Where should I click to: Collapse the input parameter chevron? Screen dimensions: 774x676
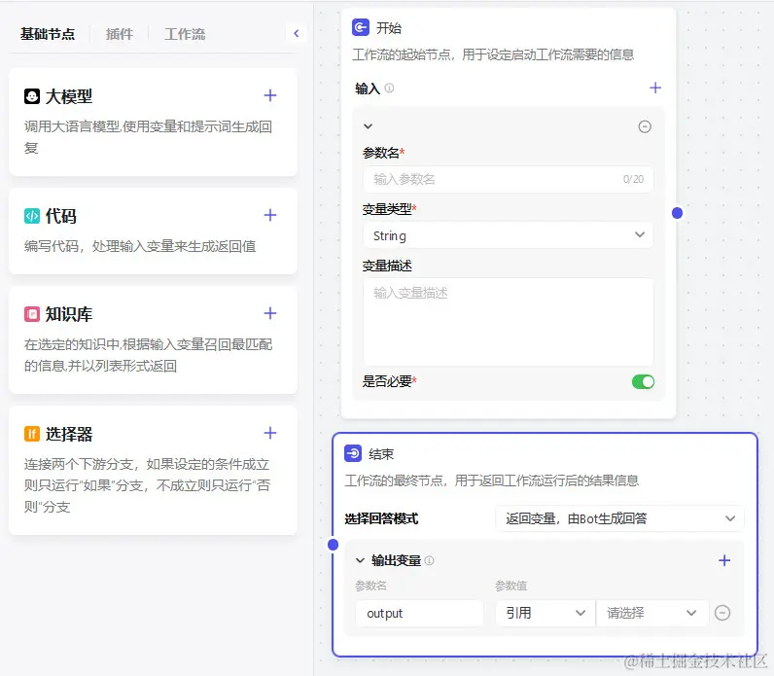tap(368, 126)
